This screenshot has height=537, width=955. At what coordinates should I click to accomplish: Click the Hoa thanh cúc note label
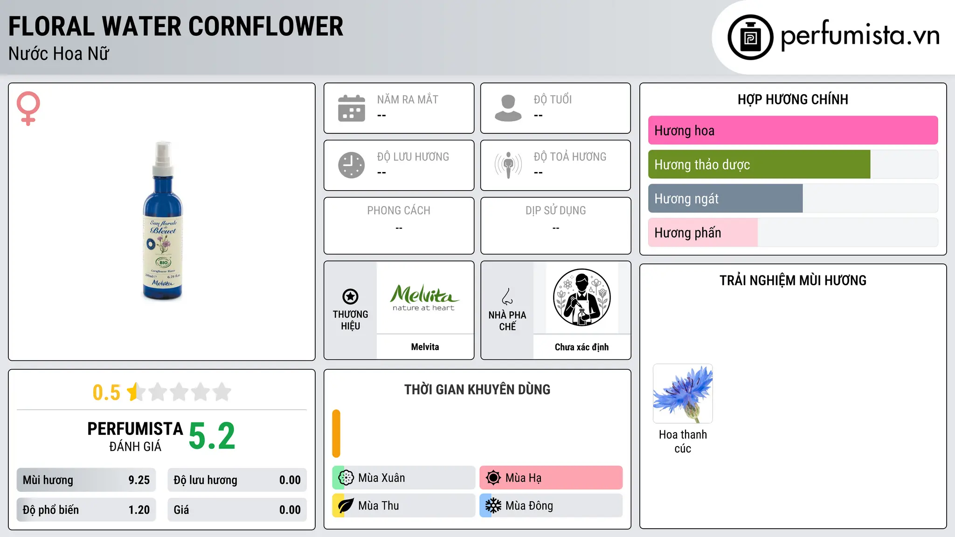[683, 441]
